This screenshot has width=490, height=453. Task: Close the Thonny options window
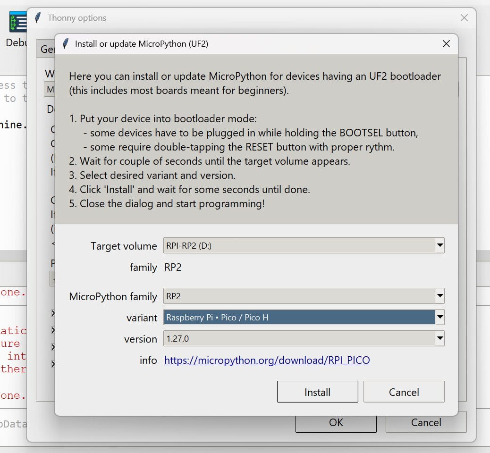(464, 18)
